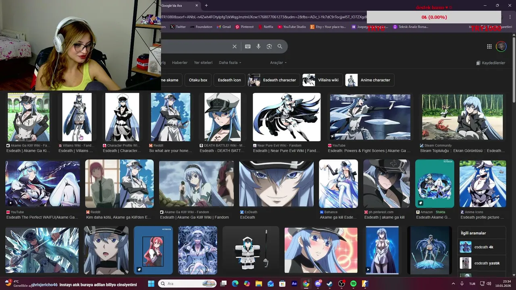Open Pinterest bookmark in bookmarks bar

244,27
